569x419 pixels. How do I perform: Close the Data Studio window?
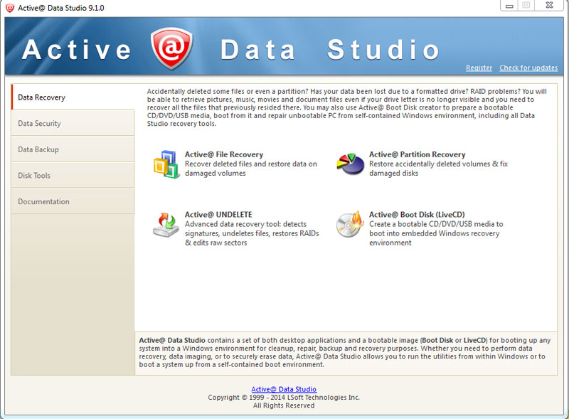(549, 6)
